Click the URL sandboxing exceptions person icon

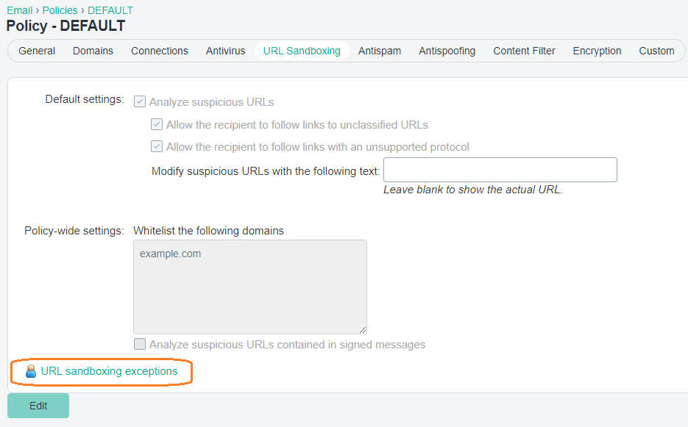(x=30, y=372)
